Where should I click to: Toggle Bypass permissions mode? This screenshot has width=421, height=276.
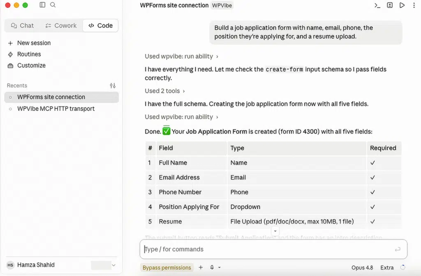coord(167,267)
